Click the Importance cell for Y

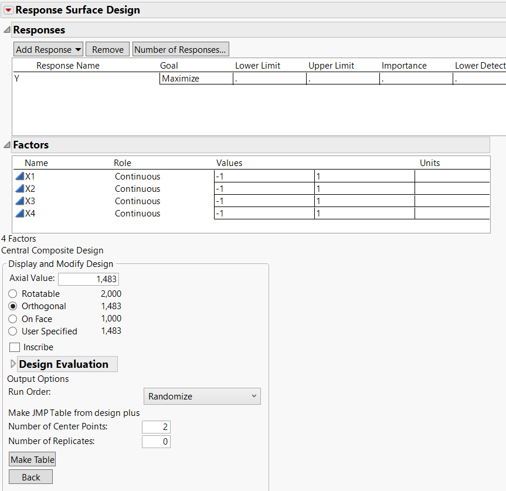[x=416, y=79]
